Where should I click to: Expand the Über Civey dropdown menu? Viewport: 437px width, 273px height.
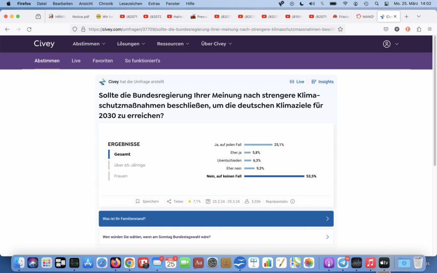coord(216,44)
